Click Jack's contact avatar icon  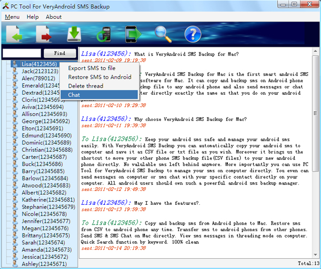[x=15, y=71]
